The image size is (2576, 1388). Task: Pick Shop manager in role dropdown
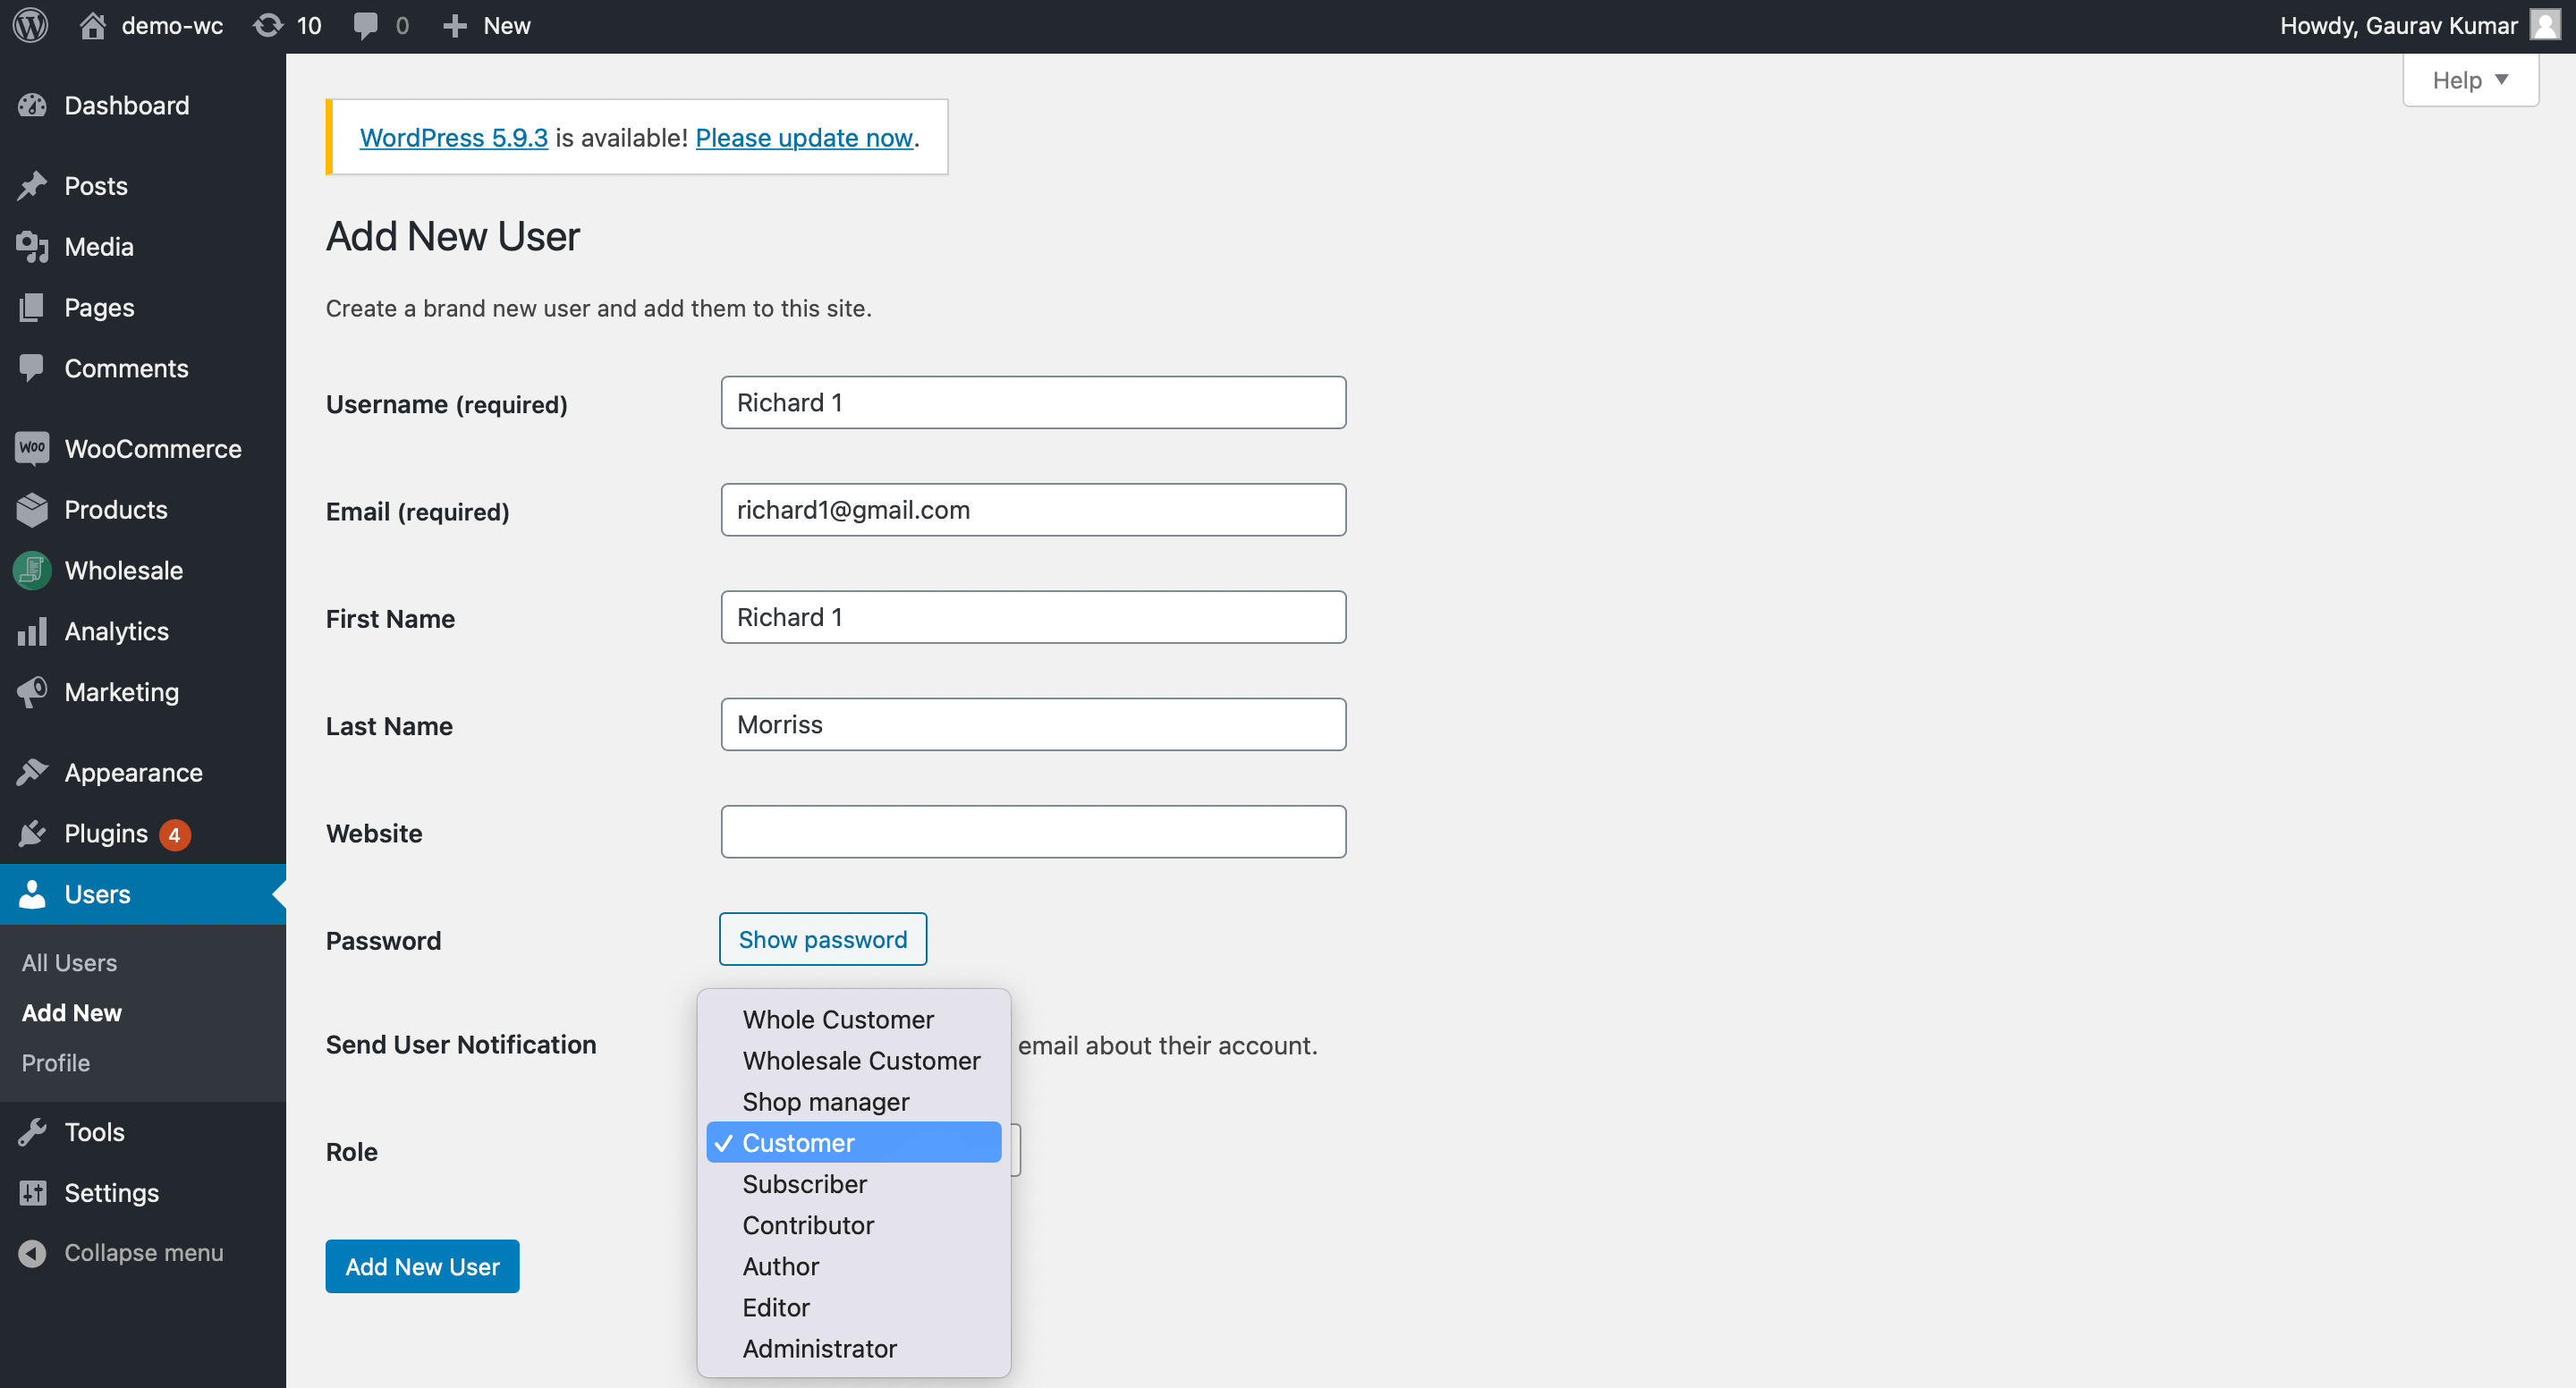click(825, 1101)
